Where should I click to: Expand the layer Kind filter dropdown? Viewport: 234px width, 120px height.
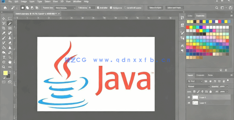(x=195, y=81)
